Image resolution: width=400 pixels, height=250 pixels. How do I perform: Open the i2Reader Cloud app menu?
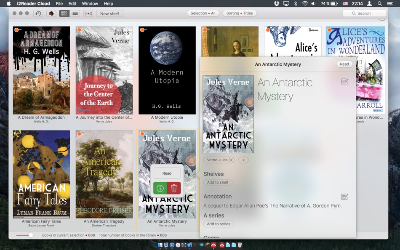[33, 3]
